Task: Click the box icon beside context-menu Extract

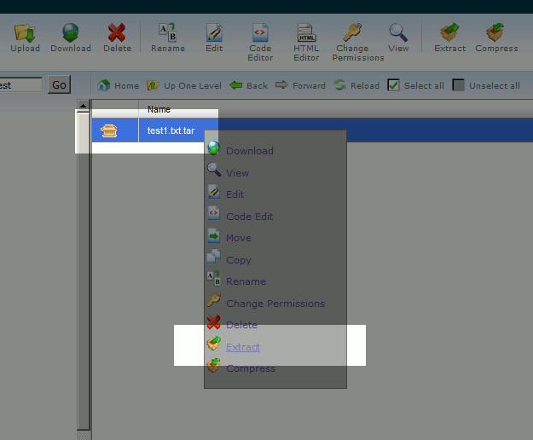Action: 214,344
